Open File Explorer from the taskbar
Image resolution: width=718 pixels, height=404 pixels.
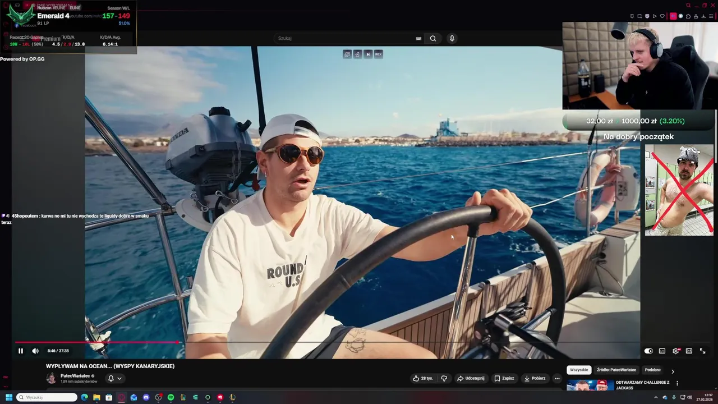(x=96, y=397)
